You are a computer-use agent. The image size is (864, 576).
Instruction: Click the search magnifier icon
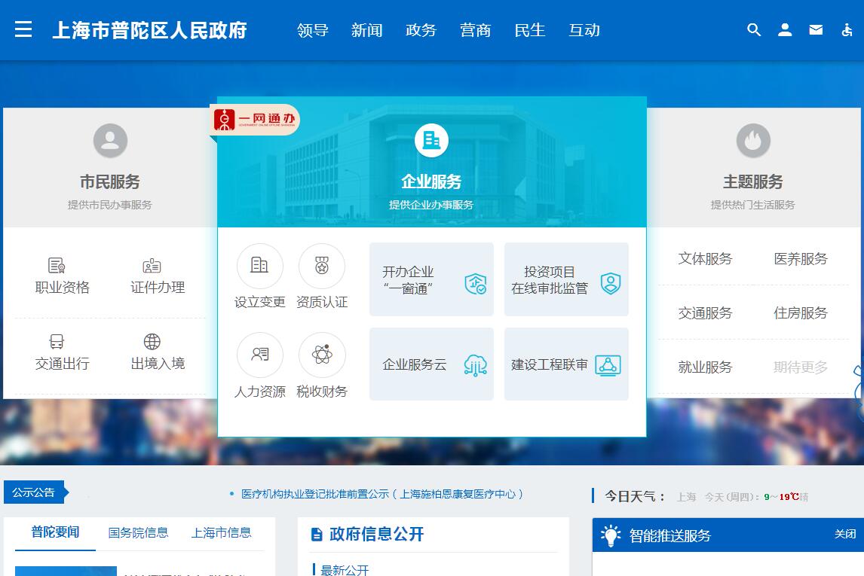(753, 30)
